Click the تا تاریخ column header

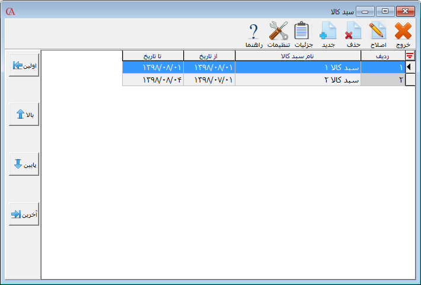coord(153,56)
